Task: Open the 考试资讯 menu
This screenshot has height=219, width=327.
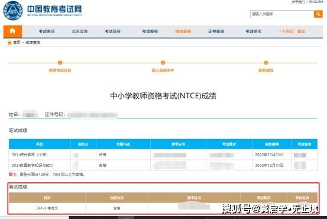Action: coord(47,31)
